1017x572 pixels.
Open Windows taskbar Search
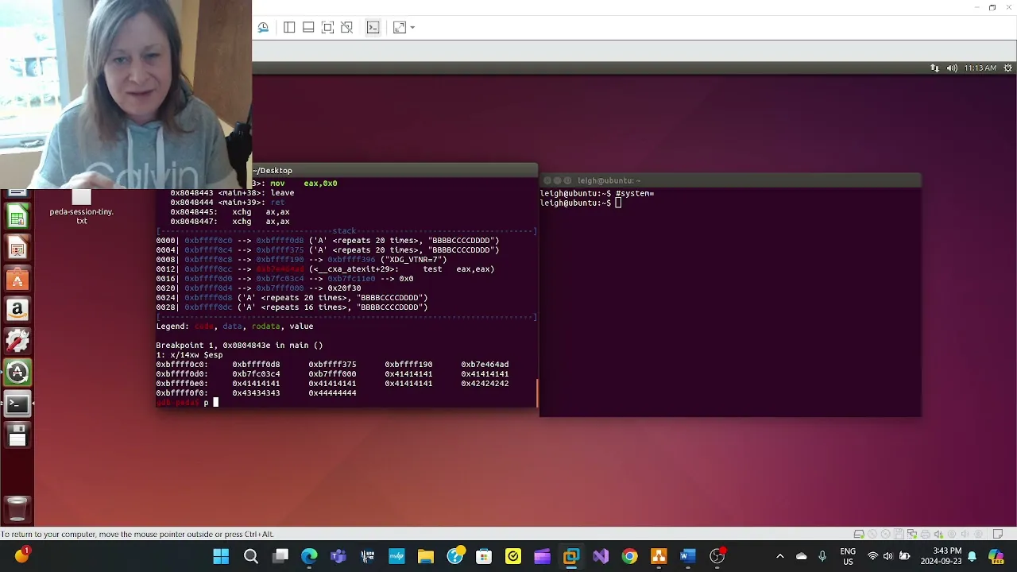click(251, 557)
